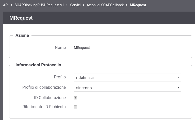Image resolution: width=195 pixels, height=120 pixels.
Task: Click the ID Collaborazione label text
Action: [50, 98]
